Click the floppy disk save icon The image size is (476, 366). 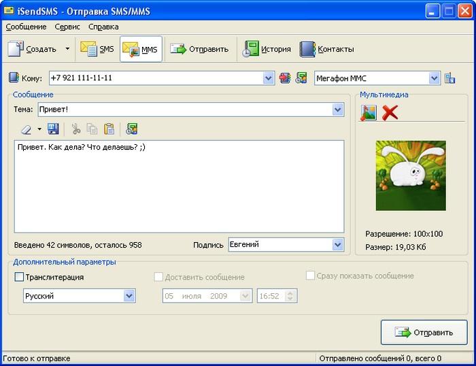(53, 129)
